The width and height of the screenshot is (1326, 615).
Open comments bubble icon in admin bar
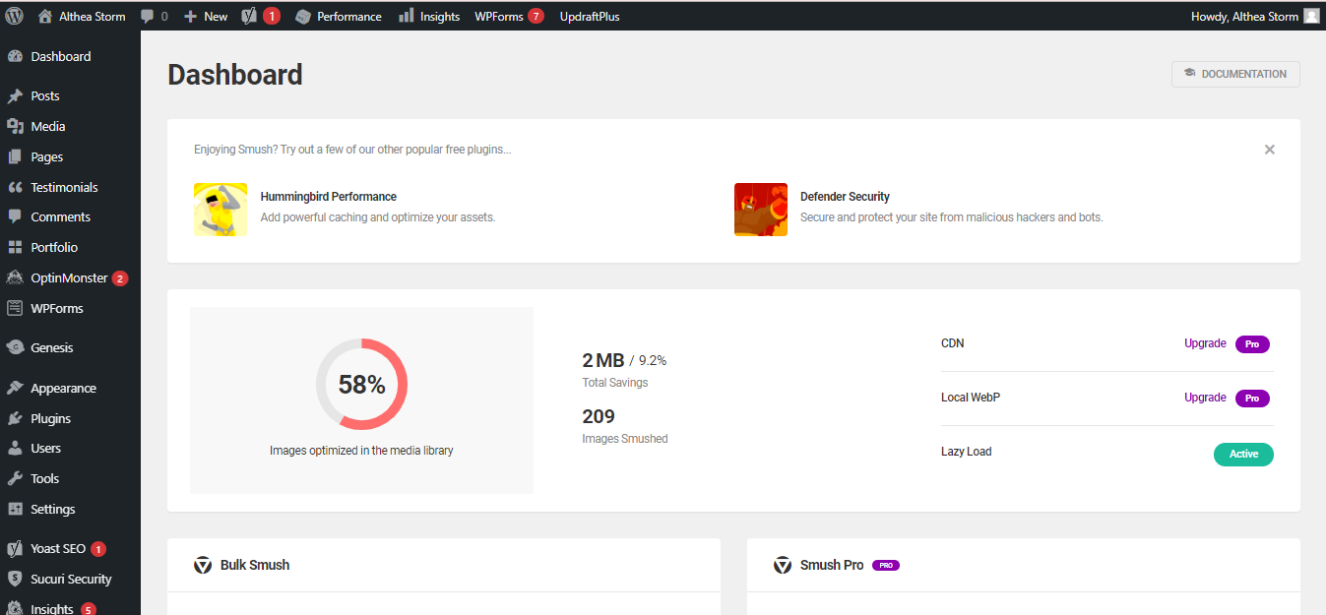pyautogui.click(x=147, y=16)
